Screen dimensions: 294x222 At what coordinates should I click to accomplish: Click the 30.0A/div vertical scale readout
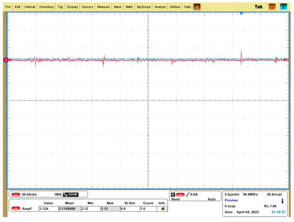29,194
